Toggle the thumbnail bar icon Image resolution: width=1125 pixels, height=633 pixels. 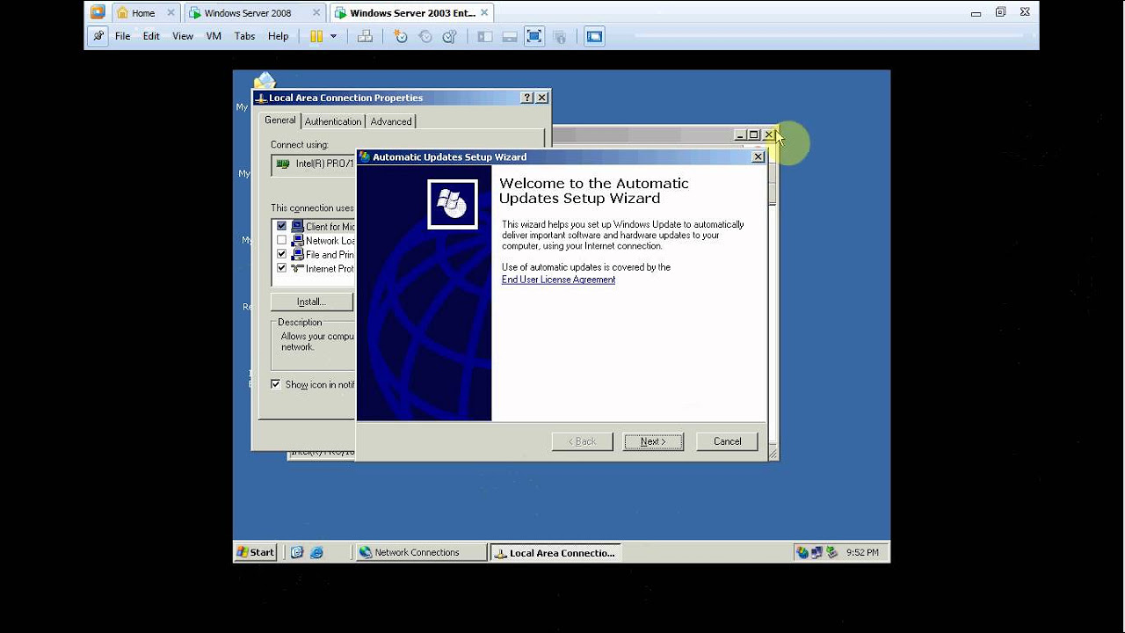click(x=509, y=36)
